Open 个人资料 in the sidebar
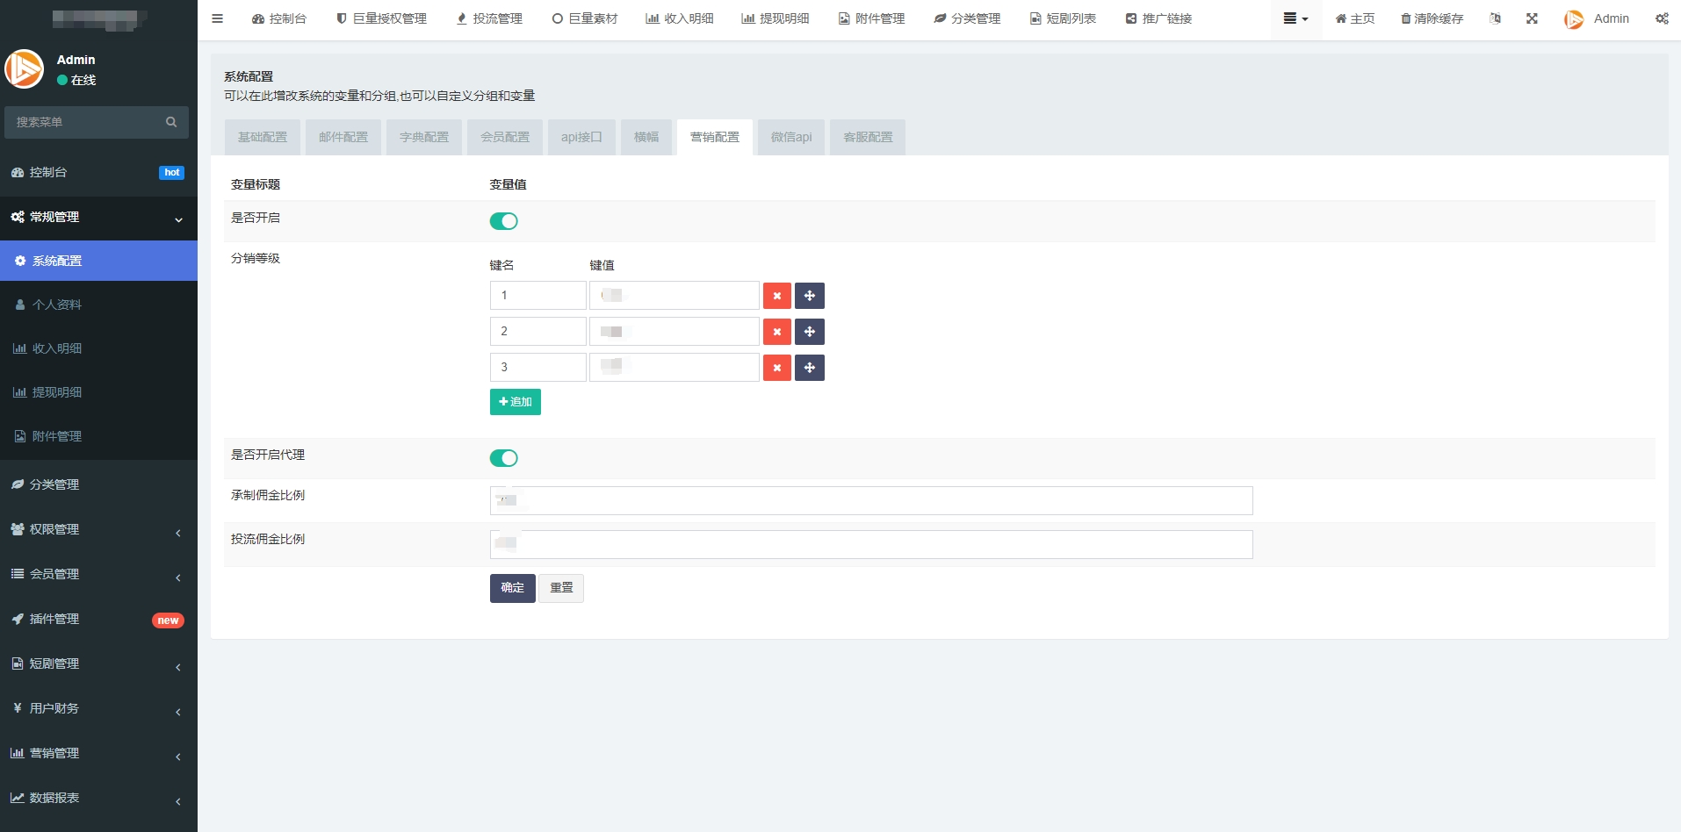The image size is (1681, 832). pos(98,305)
